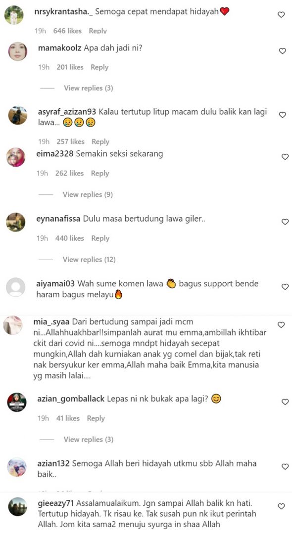
Task: Heart azian_gomballack's comment
Action: coord(285,402)
